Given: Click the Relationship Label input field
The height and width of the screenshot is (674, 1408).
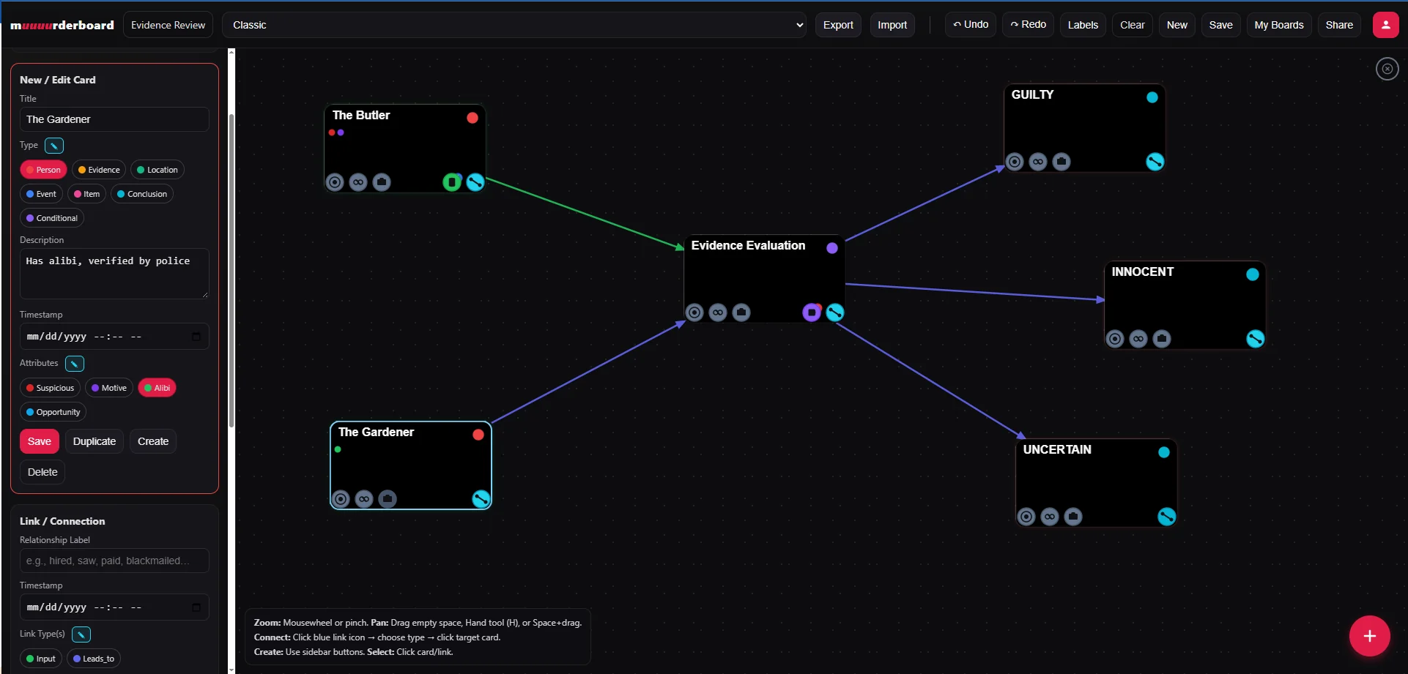Looking at the screenshot, I should pyautogui.click(x=114, y=561).
